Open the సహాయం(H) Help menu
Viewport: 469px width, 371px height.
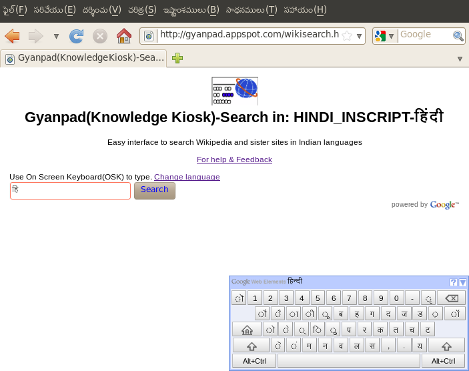click(x=305, y=10)
